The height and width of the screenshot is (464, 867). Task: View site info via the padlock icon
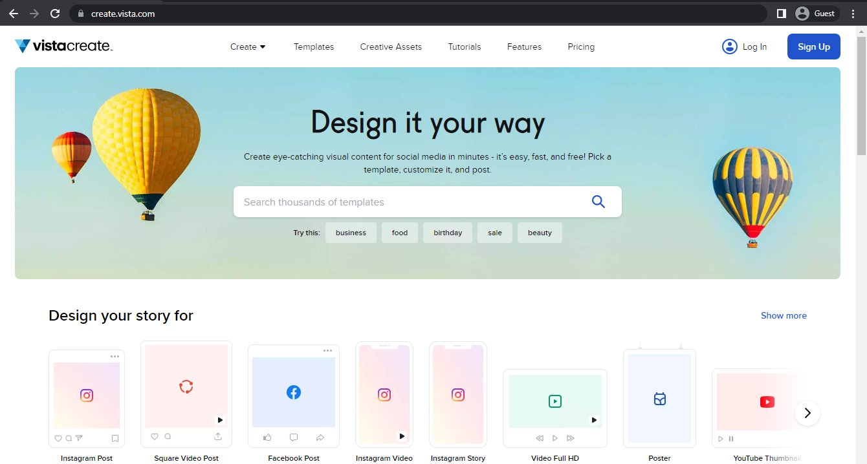coord(81,14)
